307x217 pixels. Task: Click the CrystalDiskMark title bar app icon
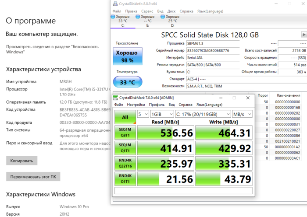[116, 98]
